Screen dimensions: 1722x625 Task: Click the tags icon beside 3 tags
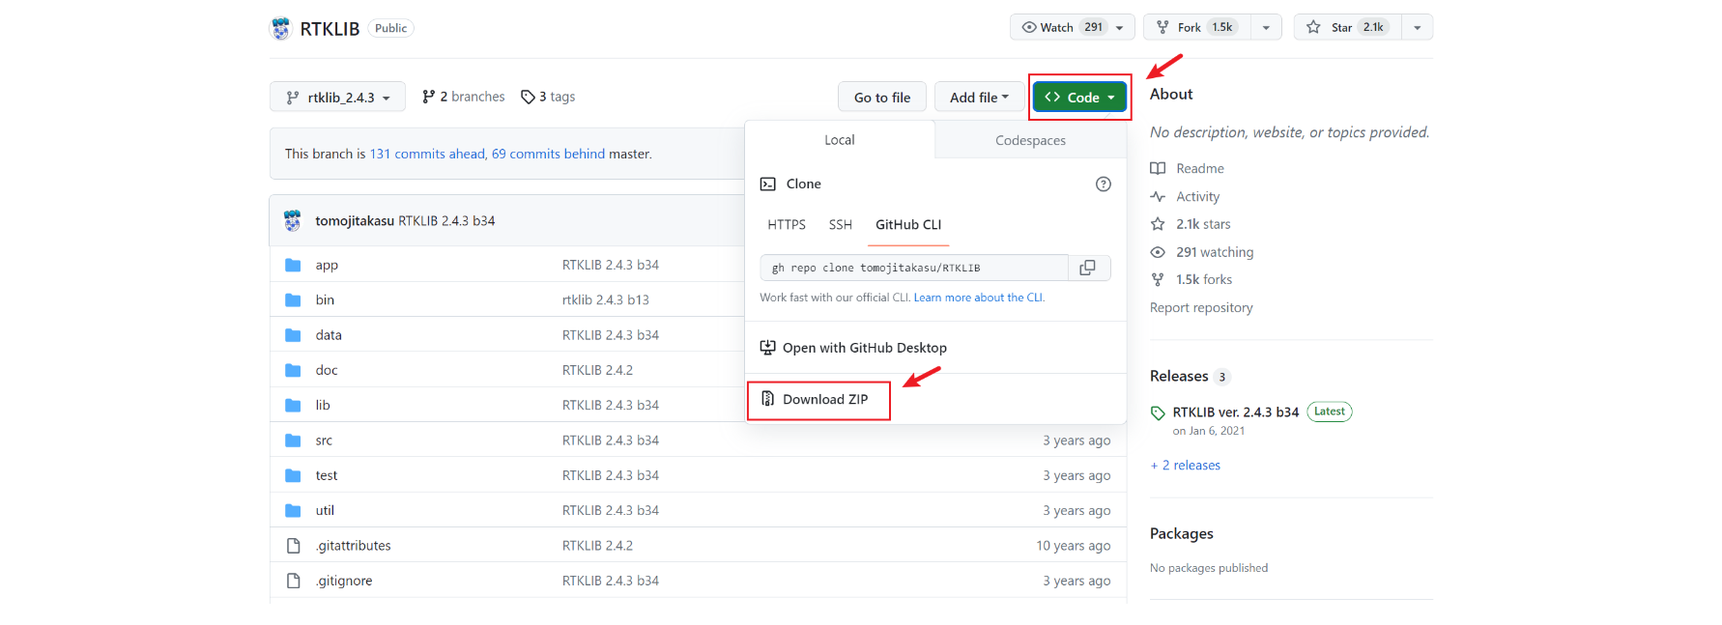click(x=528, y=97)
